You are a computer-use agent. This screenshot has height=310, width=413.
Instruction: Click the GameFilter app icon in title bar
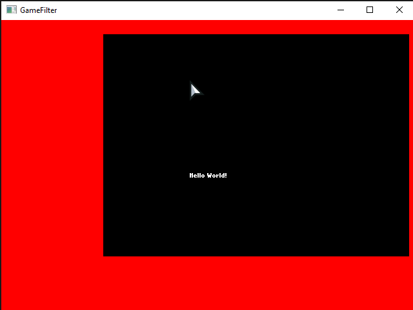[12, 10]
